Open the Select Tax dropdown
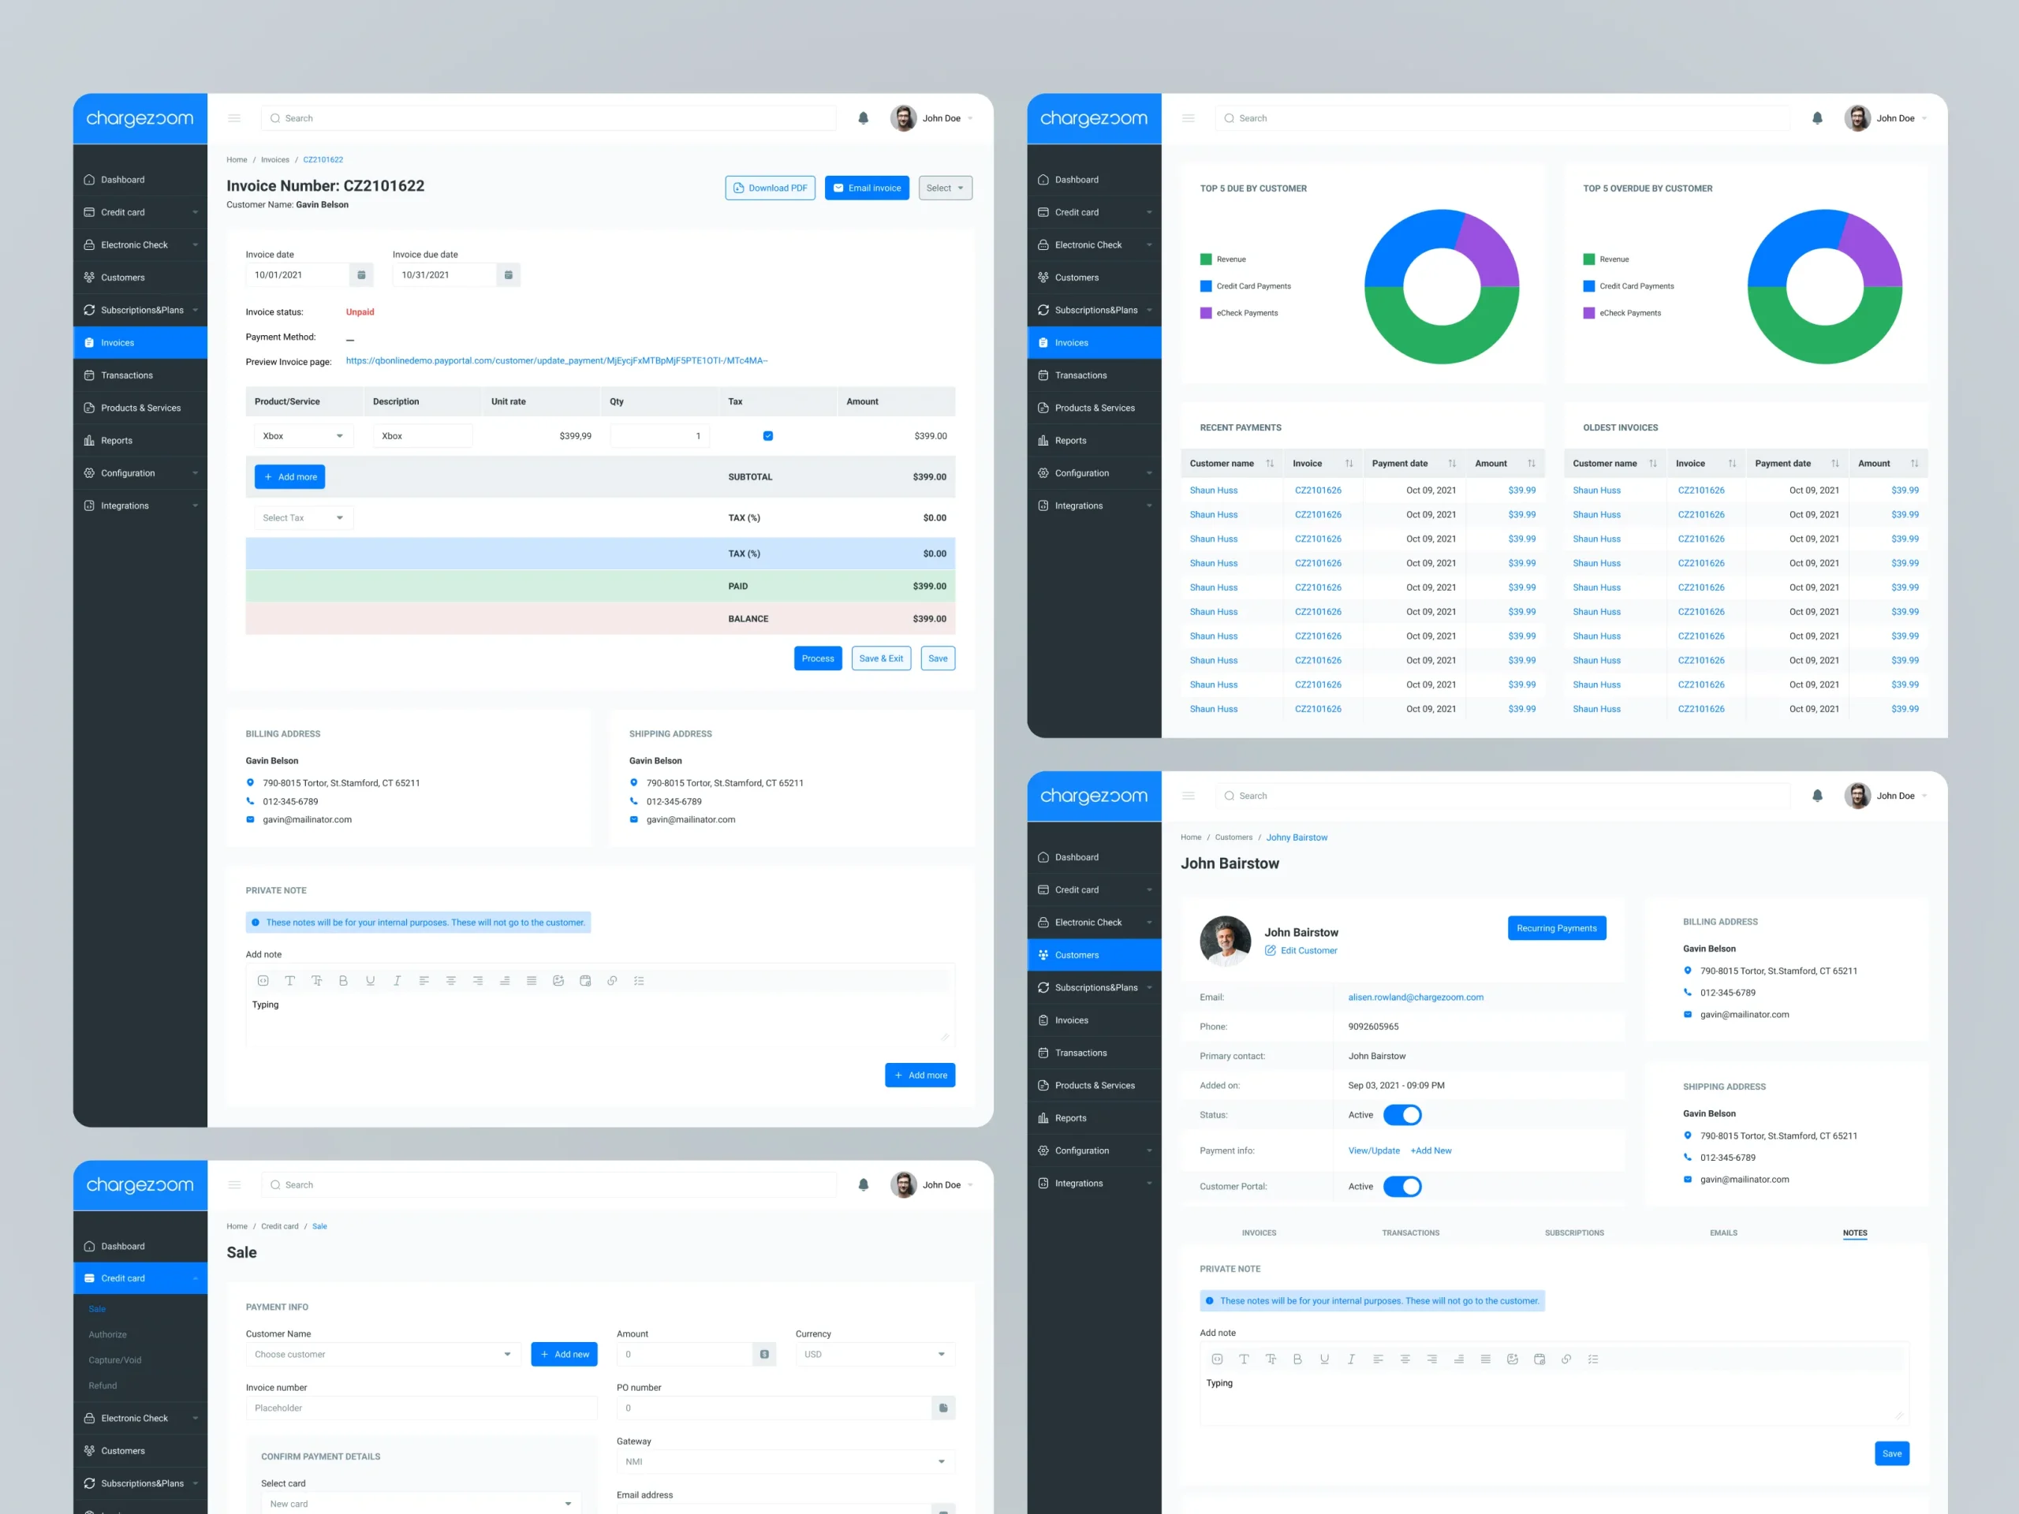The height and width of the screenshot is (1514, 2019). pos(304,518)
